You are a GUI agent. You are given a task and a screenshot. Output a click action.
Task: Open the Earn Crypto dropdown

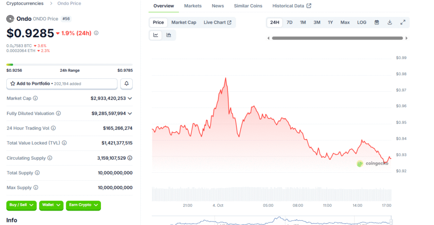pyautogui.click(x=83, y=205)
